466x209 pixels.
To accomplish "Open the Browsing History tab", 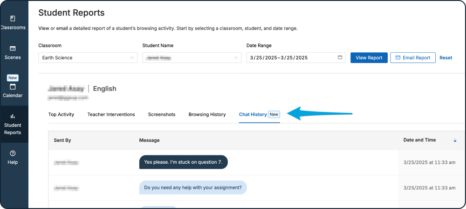I will [x=207, y=114].
